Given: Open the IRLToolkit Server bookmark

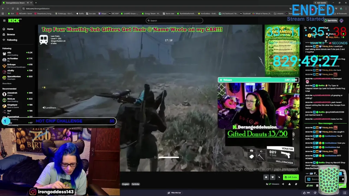Looking at the screenshot, I should coord(24,13).
